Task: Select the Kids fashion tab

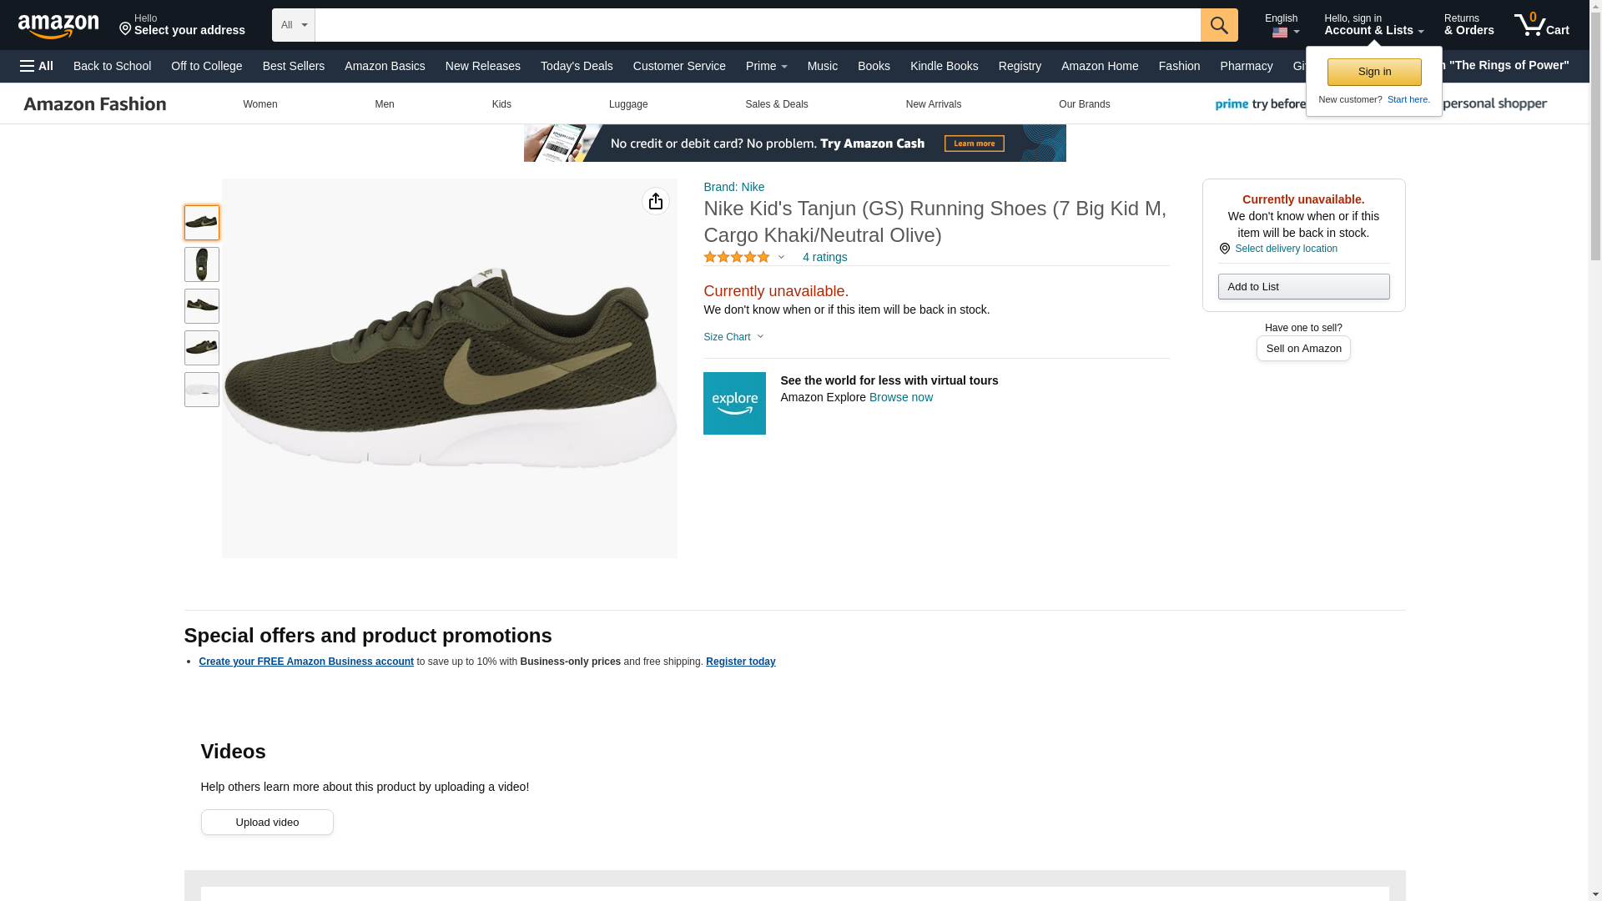Action: 501,104
